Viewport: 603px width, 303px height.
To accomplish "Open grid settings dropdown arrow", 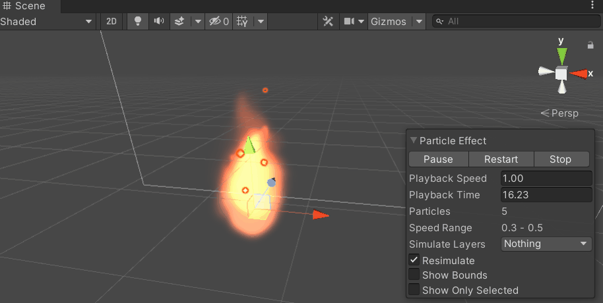I will pyautogui.click(x=261, y=22).
